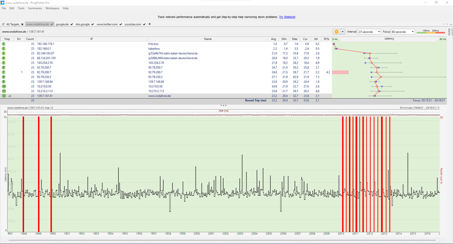
Task: Pause the trace with the orange pause button
Action: coord(336,32)
